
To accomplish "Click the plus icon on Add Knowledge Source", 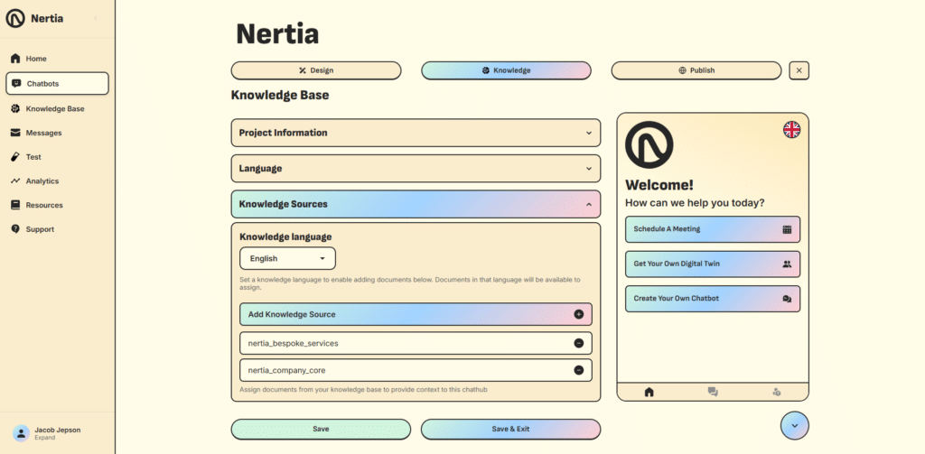I will pyautogui.click(x=579, y=314).
